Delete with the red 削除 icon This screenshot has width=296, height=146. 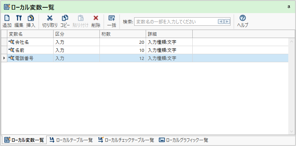[x=96, y=18]
